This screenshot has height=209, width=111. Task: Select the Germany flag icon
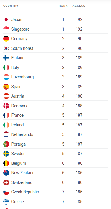6,39
